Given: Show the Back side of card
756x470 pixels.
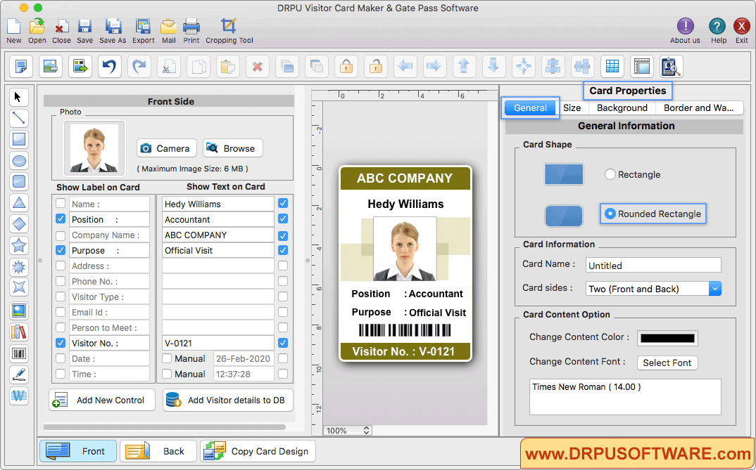Looking at the screenshot, I should [x=158, y=451].
